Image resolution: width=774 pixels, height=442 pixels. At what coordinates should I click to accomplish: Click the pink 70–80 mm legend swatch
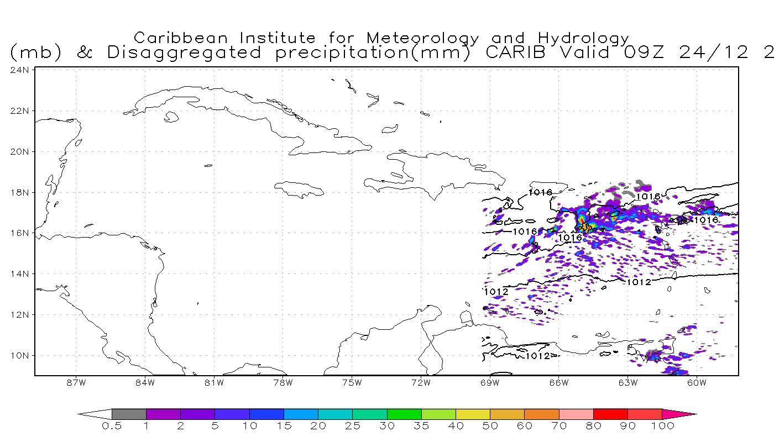point(576,414)
